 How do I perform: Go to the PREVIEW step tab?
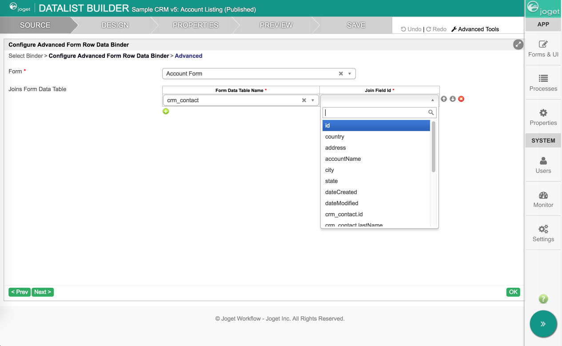(x=276, y=25)
